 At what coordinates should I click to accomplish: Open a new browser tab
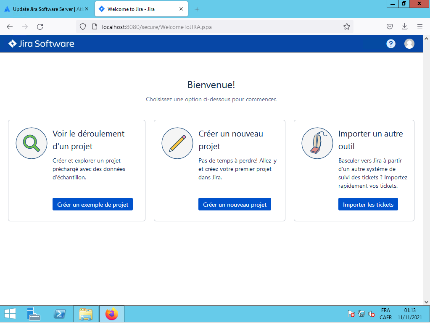pyautogui.click(x=197, y=9)
